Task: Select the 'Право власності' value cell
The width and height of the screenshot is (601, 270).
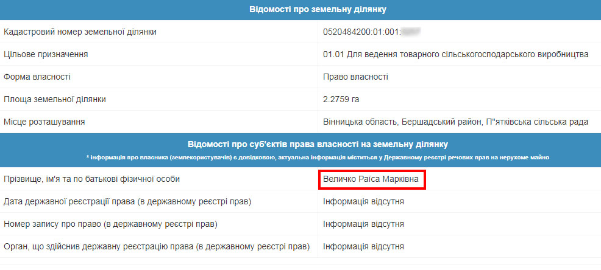Action: (356, 77)
